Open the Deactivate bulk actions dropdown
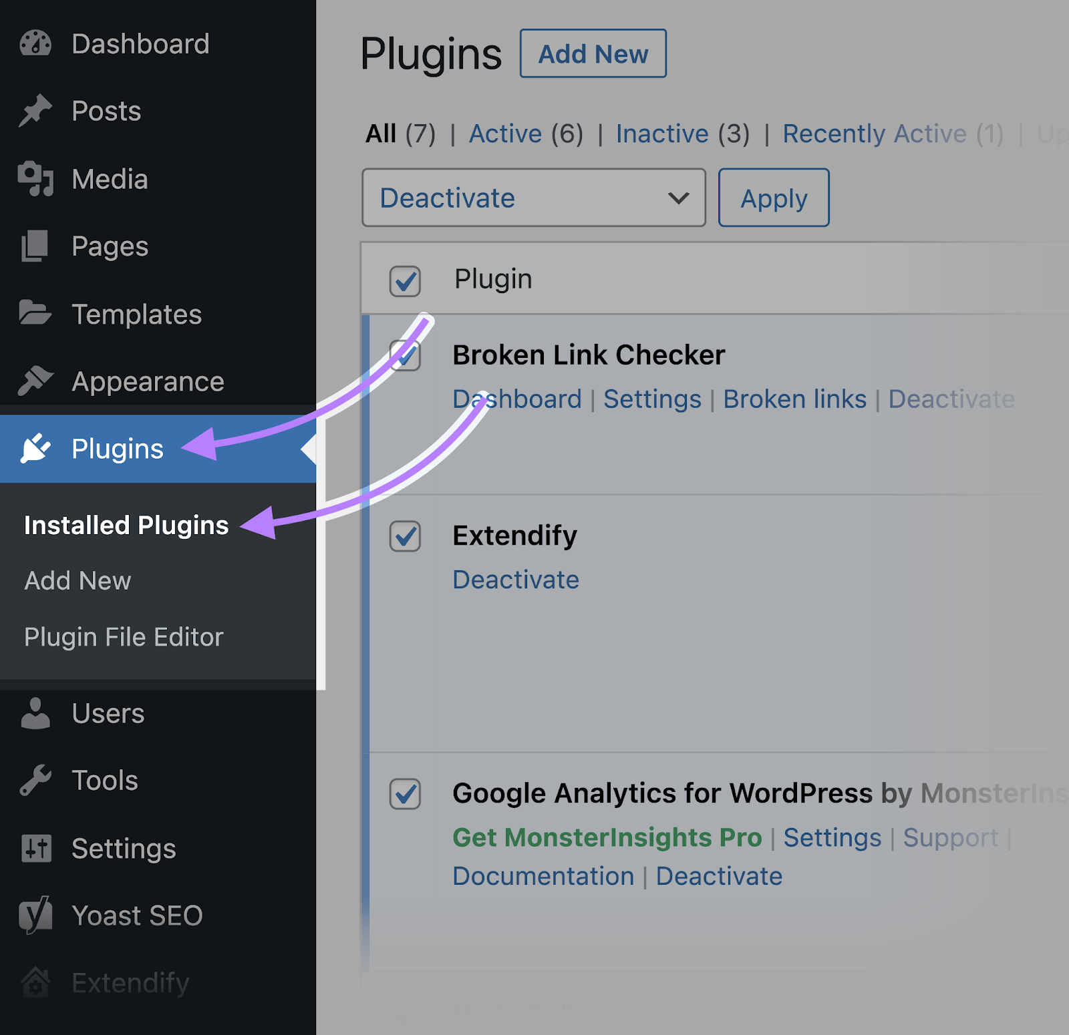 click(x=533, y=198)
